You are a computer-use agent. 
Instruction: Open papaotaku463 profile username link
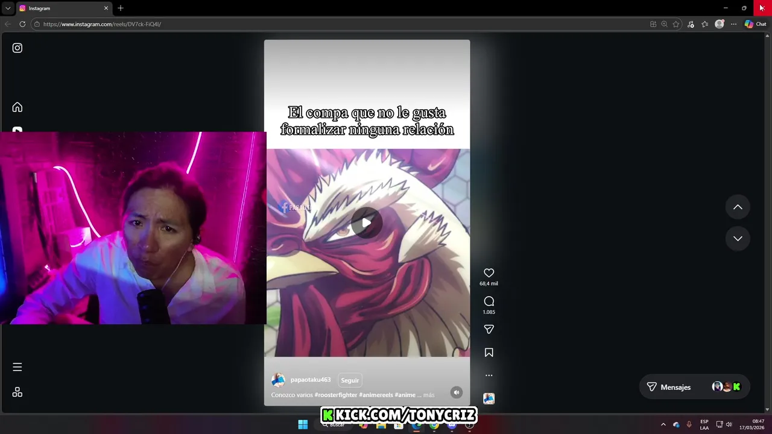click(x=311, y=380)
